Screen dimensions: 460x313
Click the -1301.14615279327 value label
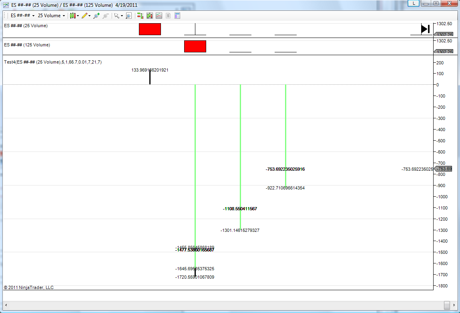point(240,230)
